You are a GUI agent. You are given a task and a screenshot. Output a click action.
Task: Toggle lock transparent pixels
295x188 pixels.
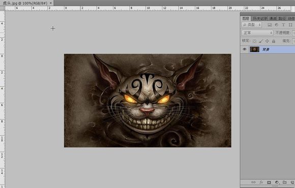point(254,41)
